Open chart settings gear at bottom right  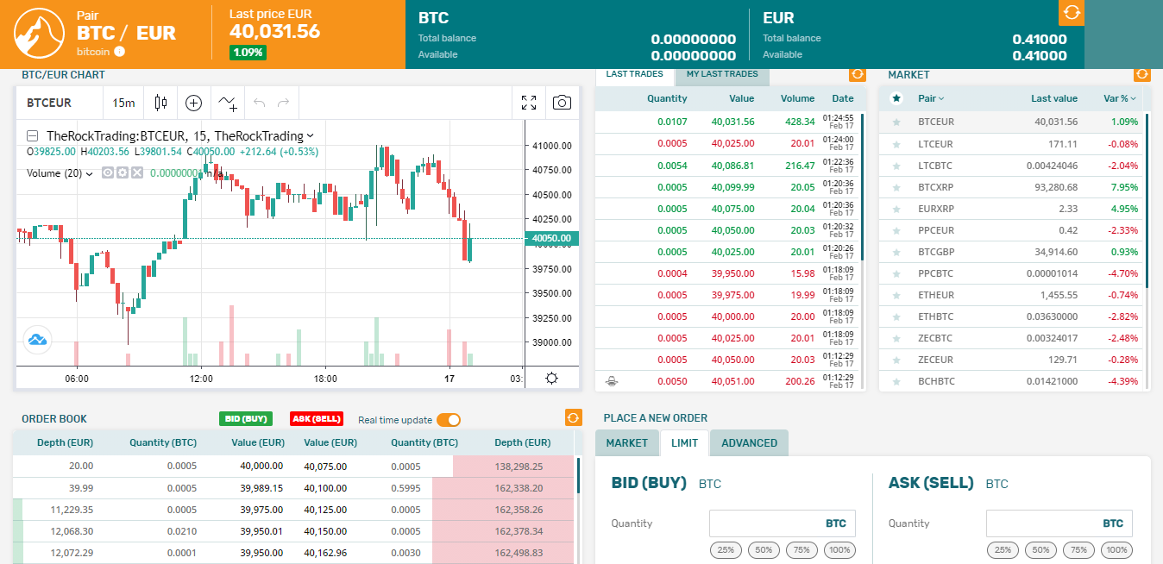[x=551, y=379]
